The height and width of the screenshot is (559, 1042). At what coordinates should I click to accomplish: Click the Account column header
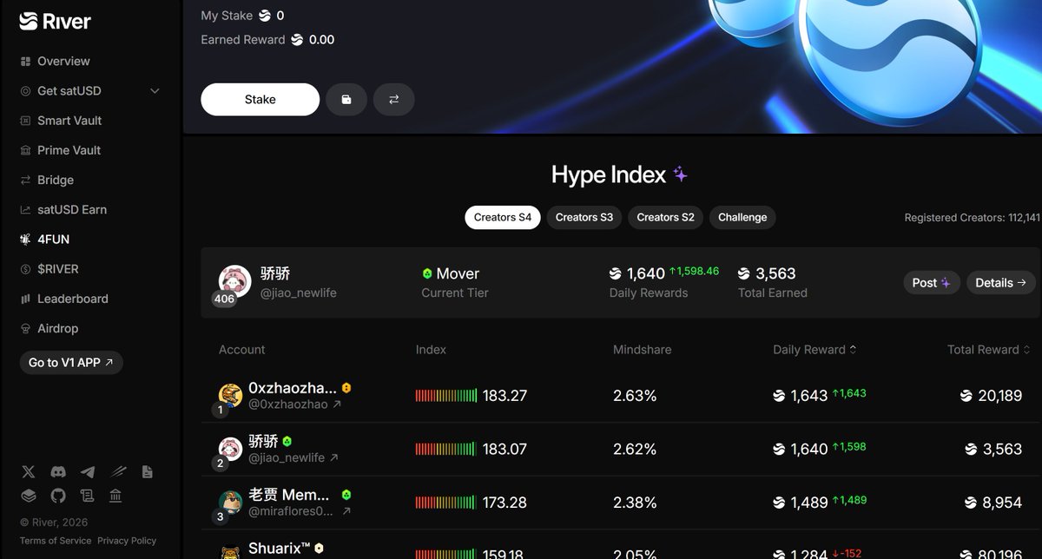click(x=242, y=350)
